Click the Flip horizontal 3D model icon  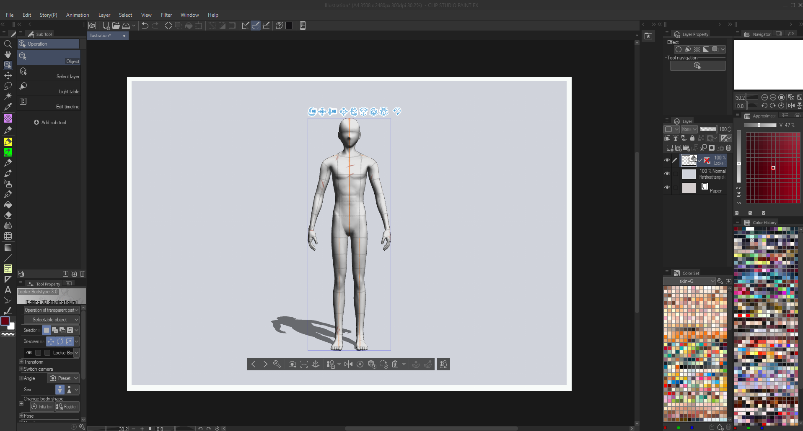pyautogui.click(x=348, y=364)
